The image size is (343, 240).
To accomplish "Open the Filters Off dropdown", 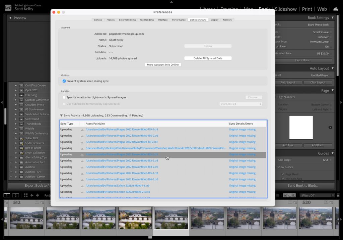I will click(316, 195).
